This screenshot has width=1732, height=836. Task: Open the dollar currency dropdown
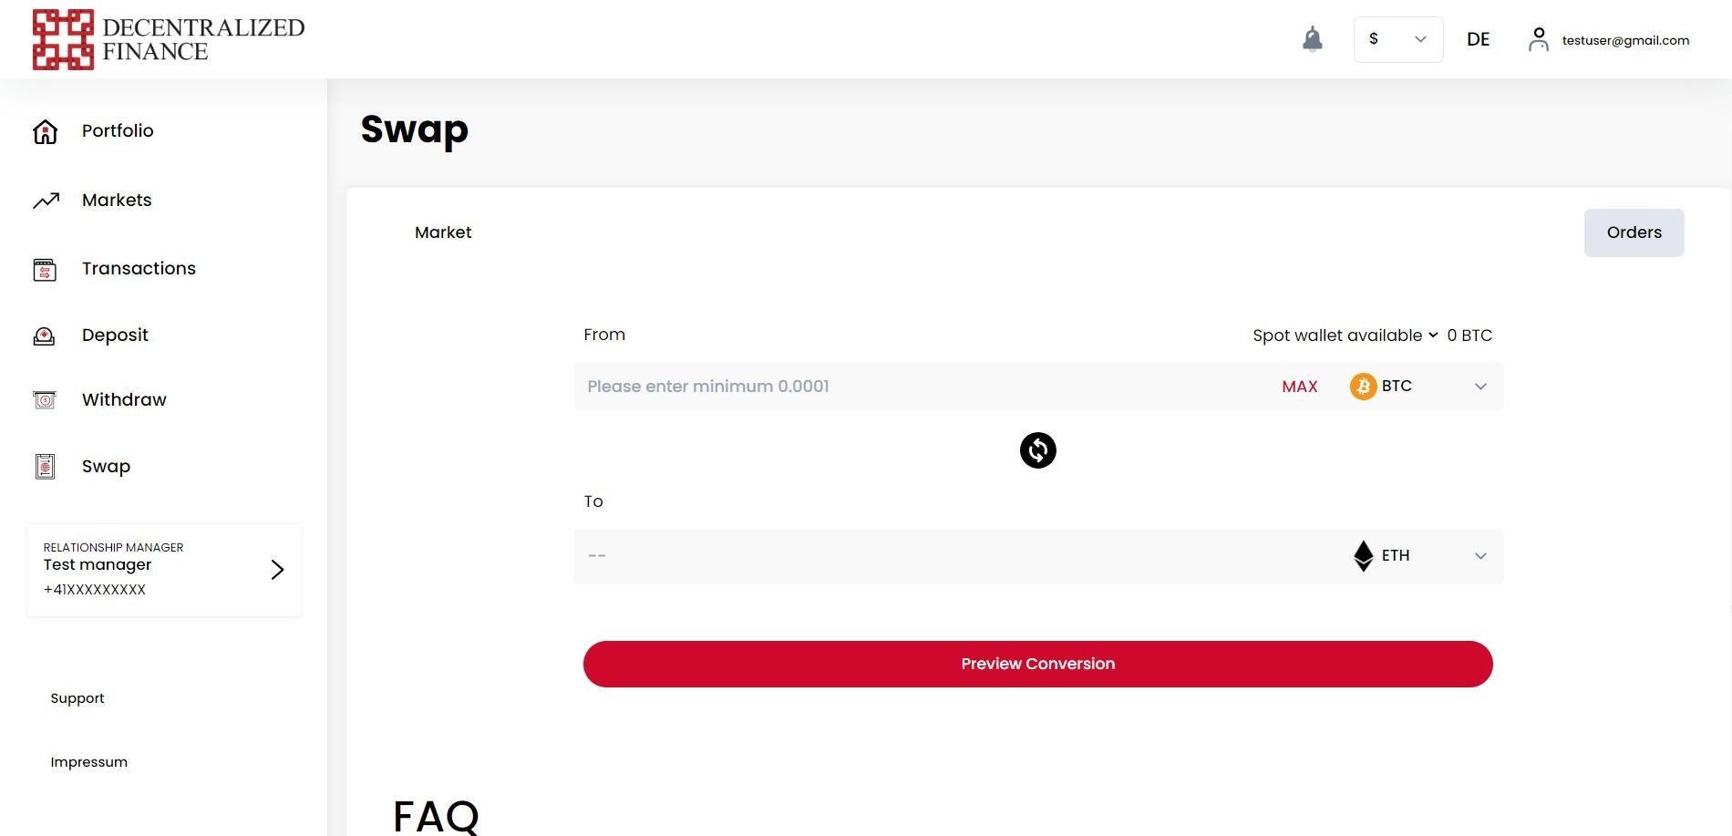pyautogui.click(x=1397, y=39)
